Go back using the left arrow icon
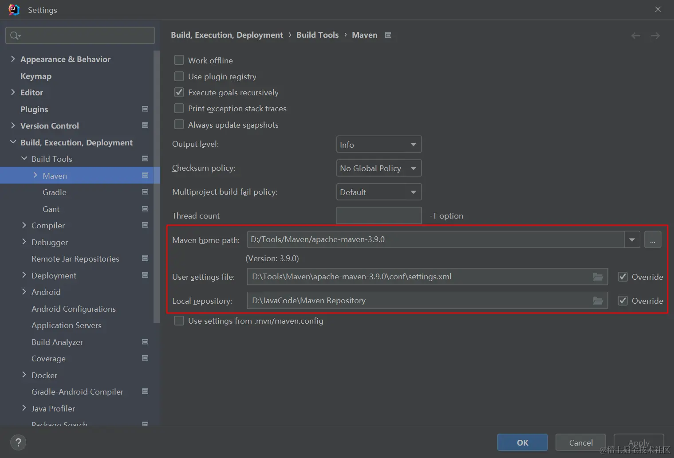 pos(635,35)
